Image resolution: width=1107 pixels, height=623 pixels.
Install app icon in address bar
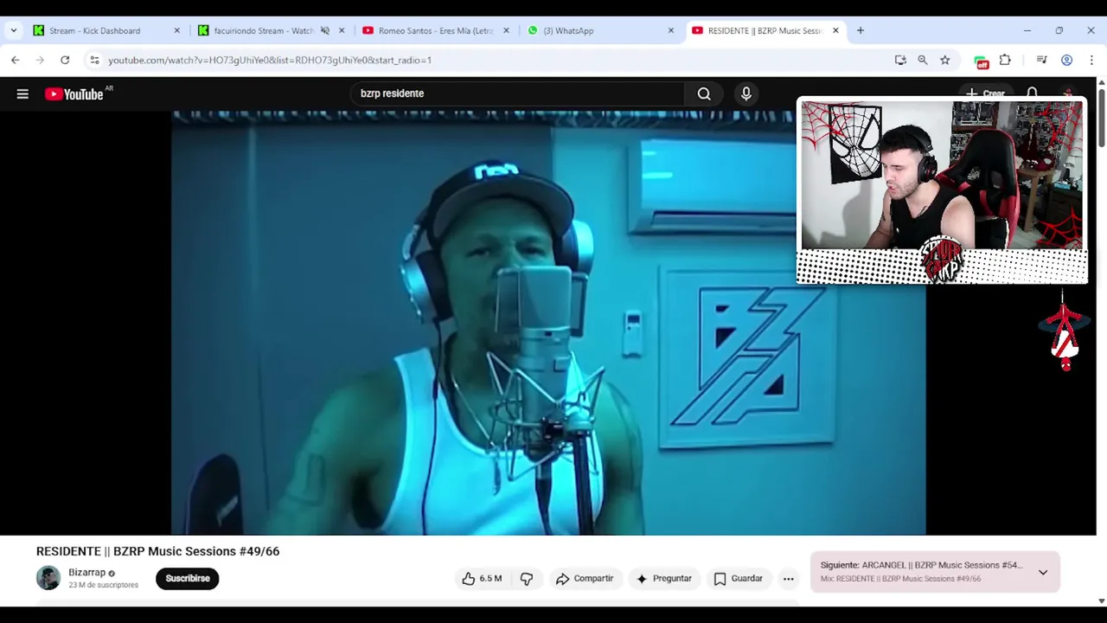click(900, 60)
